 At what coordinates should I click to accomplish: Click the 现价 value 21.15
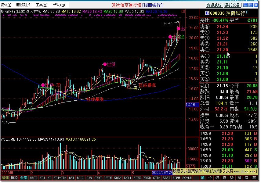point(223,86)
